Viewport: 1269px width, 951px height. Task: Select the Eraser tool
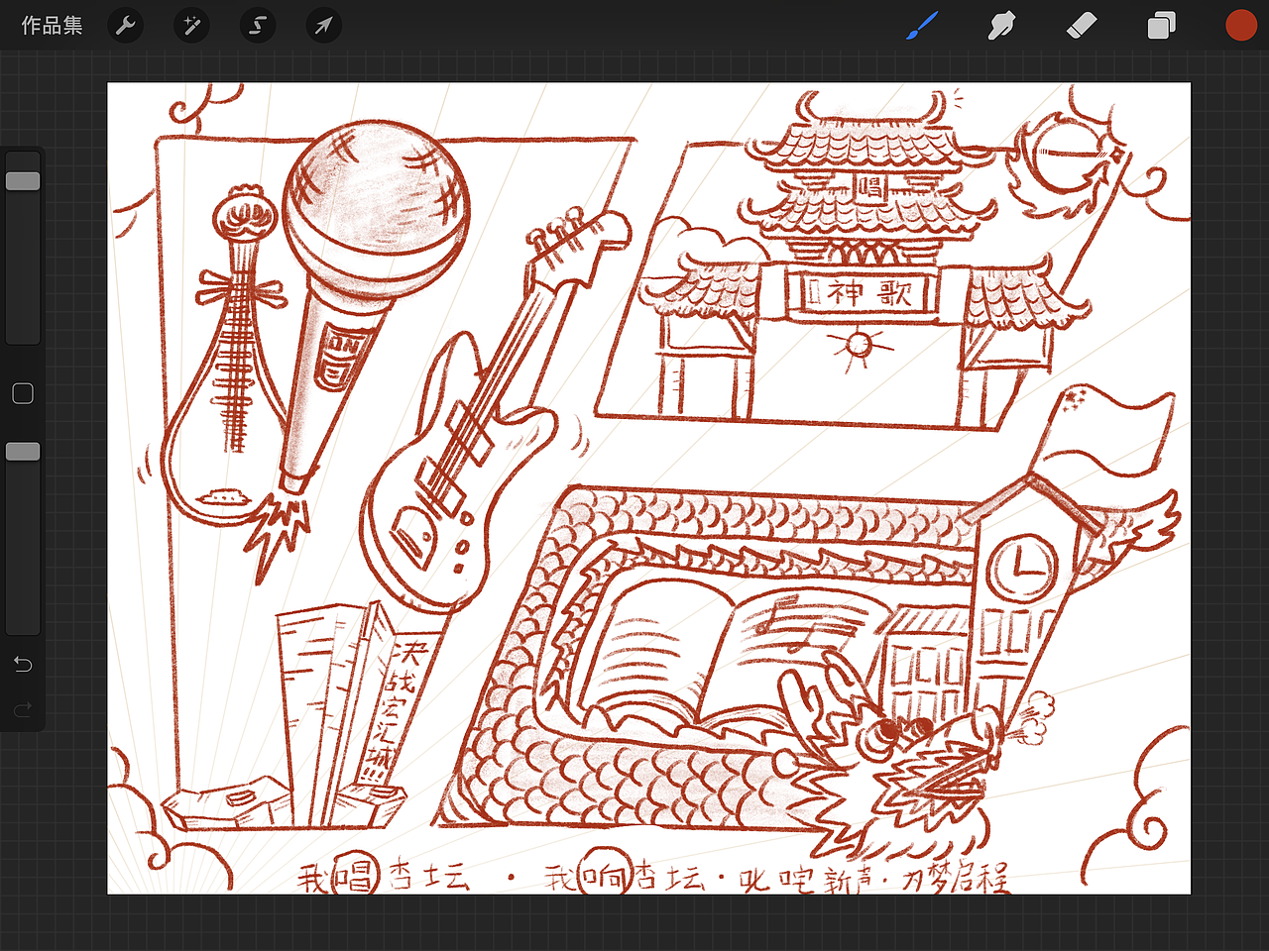point(1082,26)
